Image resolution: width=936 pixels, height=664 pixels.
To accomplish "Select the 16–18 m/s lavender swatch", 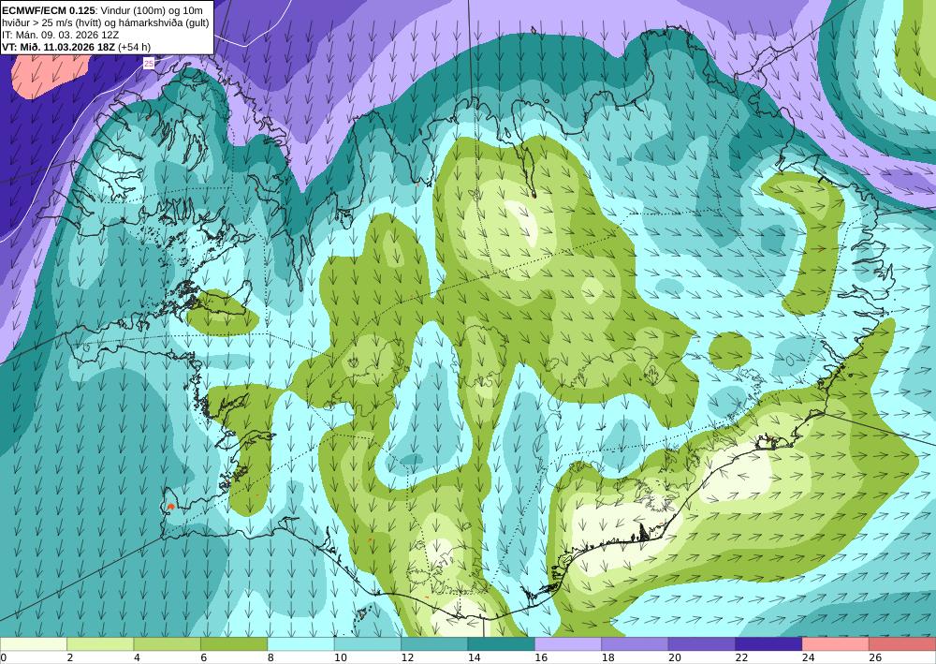I will 568,644.
